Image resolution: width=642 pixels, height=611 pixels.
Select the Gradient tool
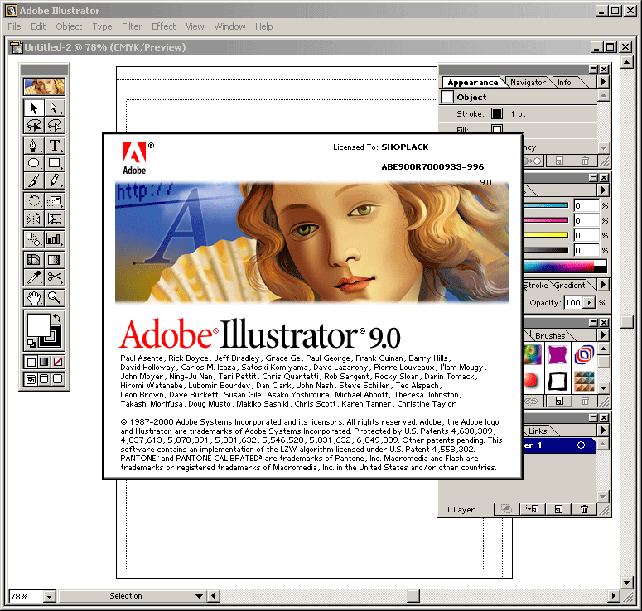54,260
